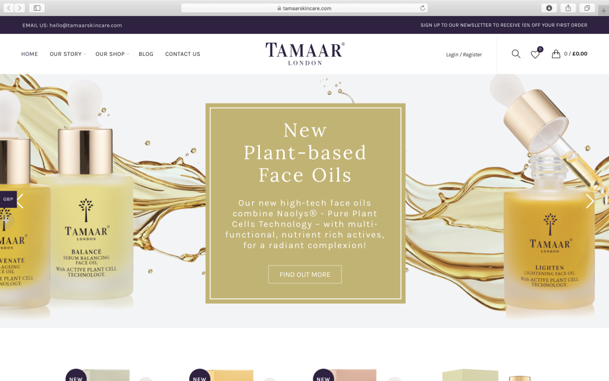609x381 pixels.
Task: Click the Safari address bar
Action: (x=304, y=8)
